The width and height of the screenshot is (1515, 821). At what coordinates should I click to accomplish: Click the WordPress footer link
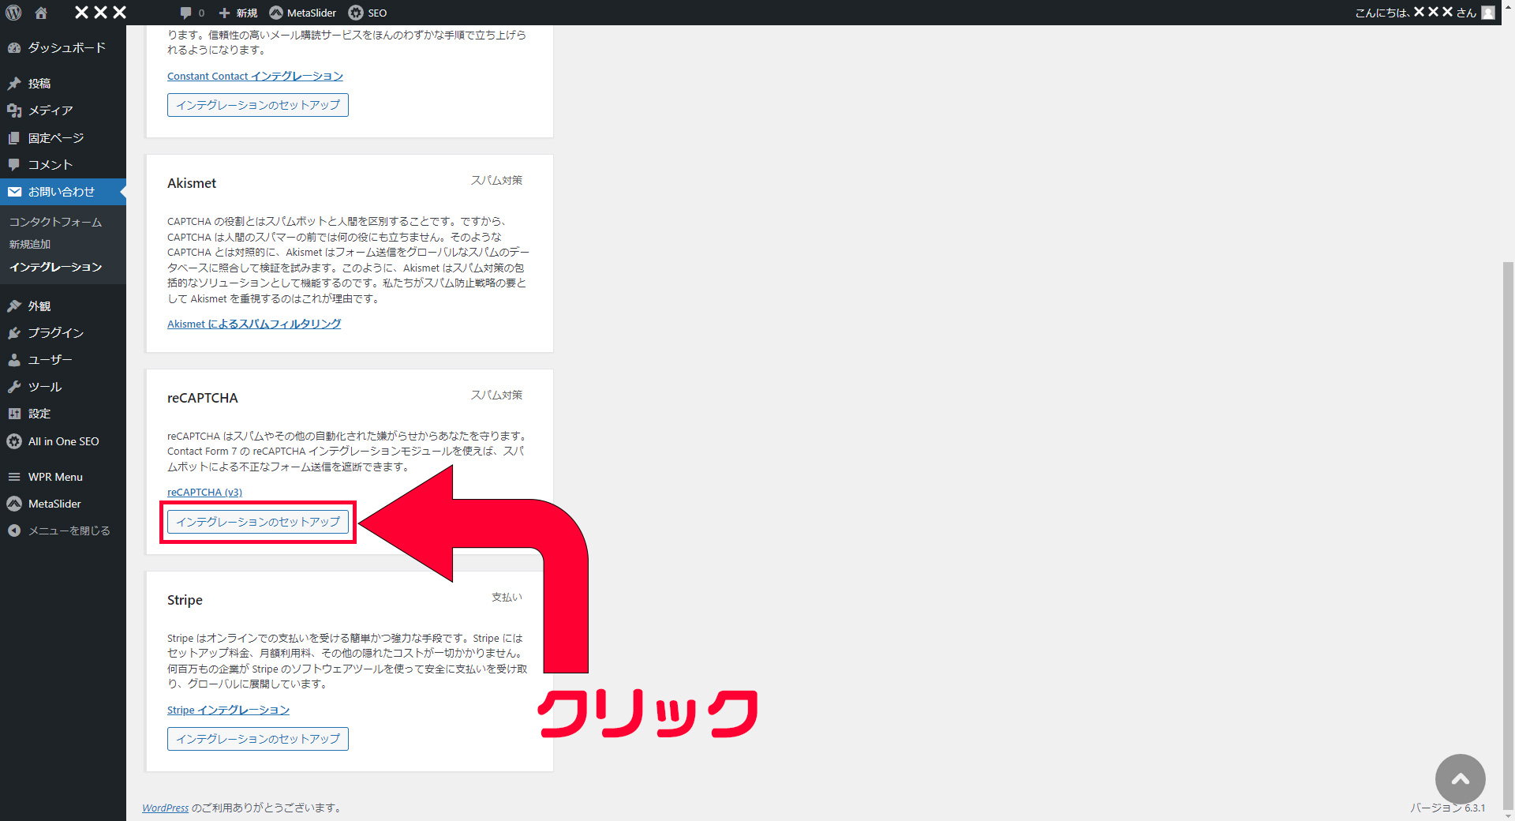[x=165, y=808]
